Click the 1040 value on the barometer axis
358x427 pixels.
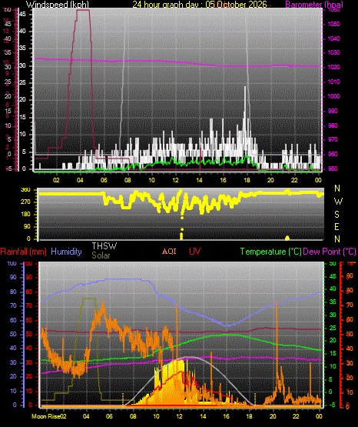pyautogui.click(x=333, y=38)
